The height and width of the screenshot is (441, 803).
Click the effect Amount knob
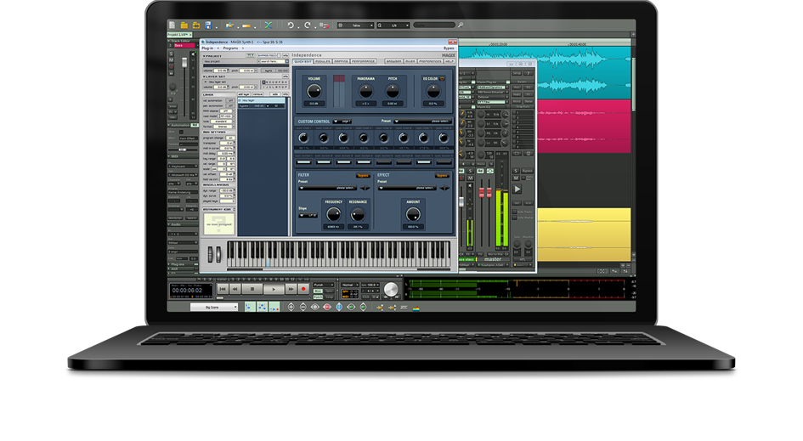pyautogui.click(x=413, y=214)
